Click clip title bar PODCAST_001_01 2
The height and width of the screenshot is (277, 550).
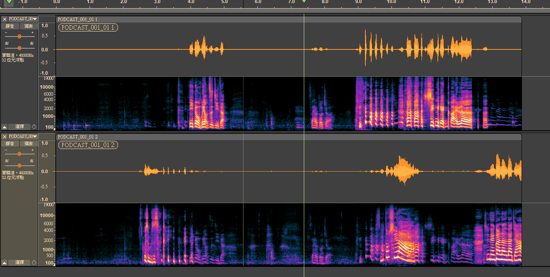pos(289,137)
